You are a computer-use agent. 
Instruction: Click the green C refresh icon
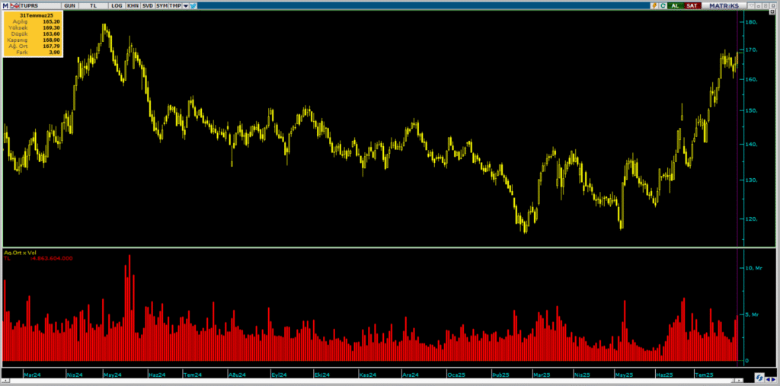tap(663, 5)
